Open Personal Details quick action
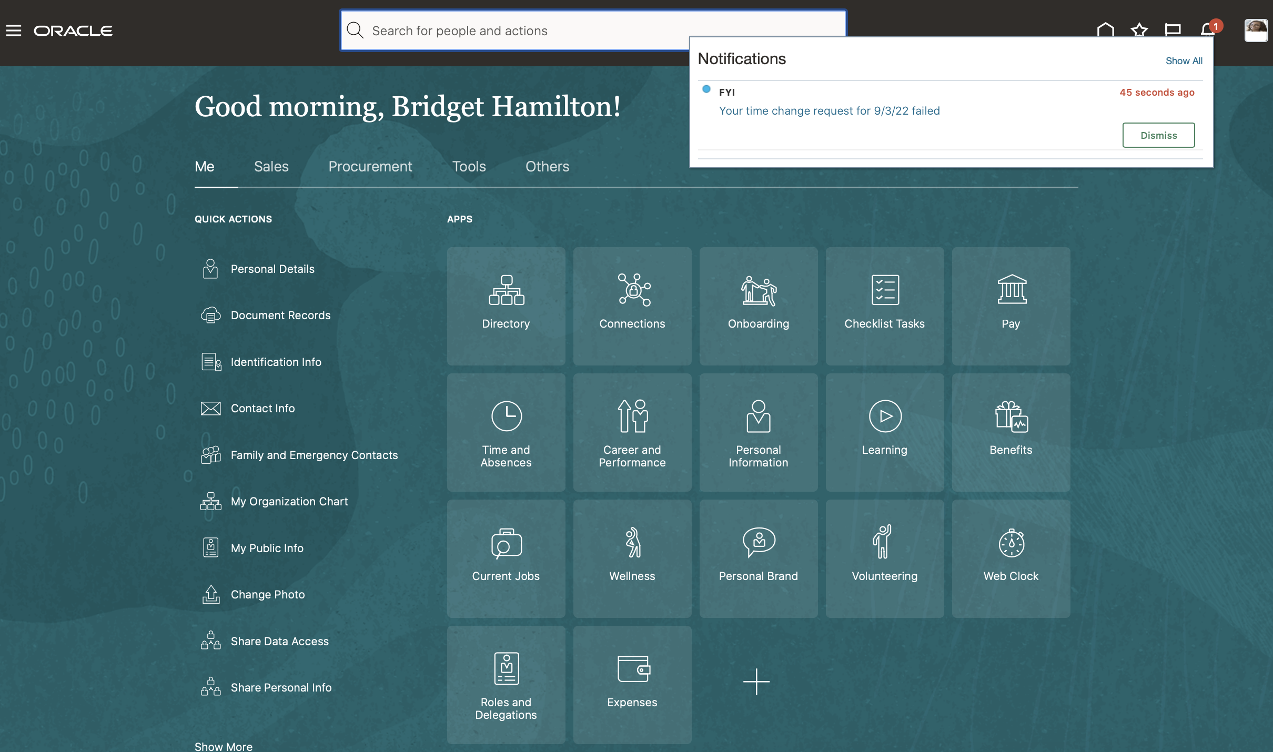1273x752 pixels. pyautogui.click(x=272, y=269)
